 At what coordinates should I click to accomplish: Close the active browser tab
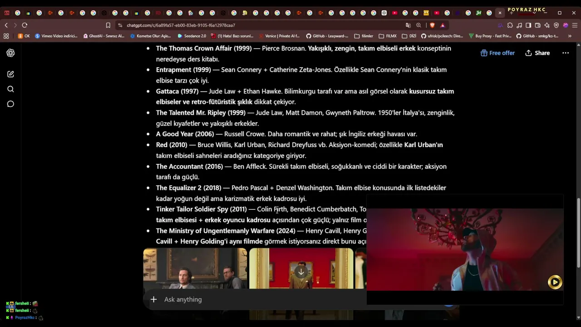pos(500,13)
